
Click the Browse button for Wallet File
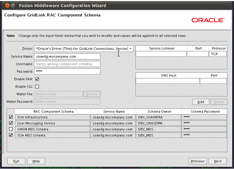[92, 94]
